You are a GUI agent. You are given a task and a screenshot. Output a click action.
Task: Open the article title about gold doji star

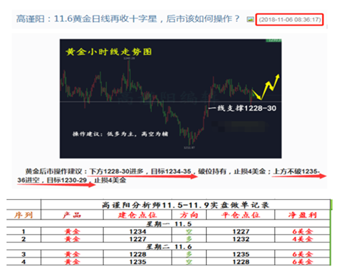[x=127, y=19]
